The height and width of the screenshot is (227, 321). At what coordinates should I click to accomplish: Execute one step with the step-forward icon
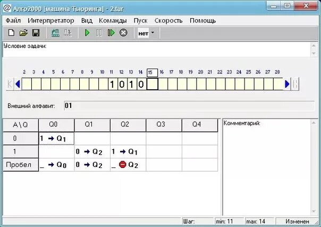111,33
